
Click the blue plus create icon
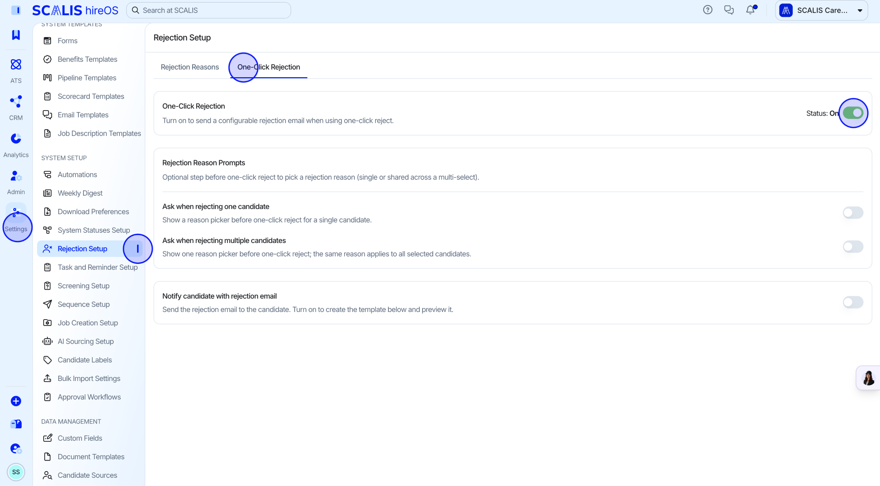(x=16, y=401)
